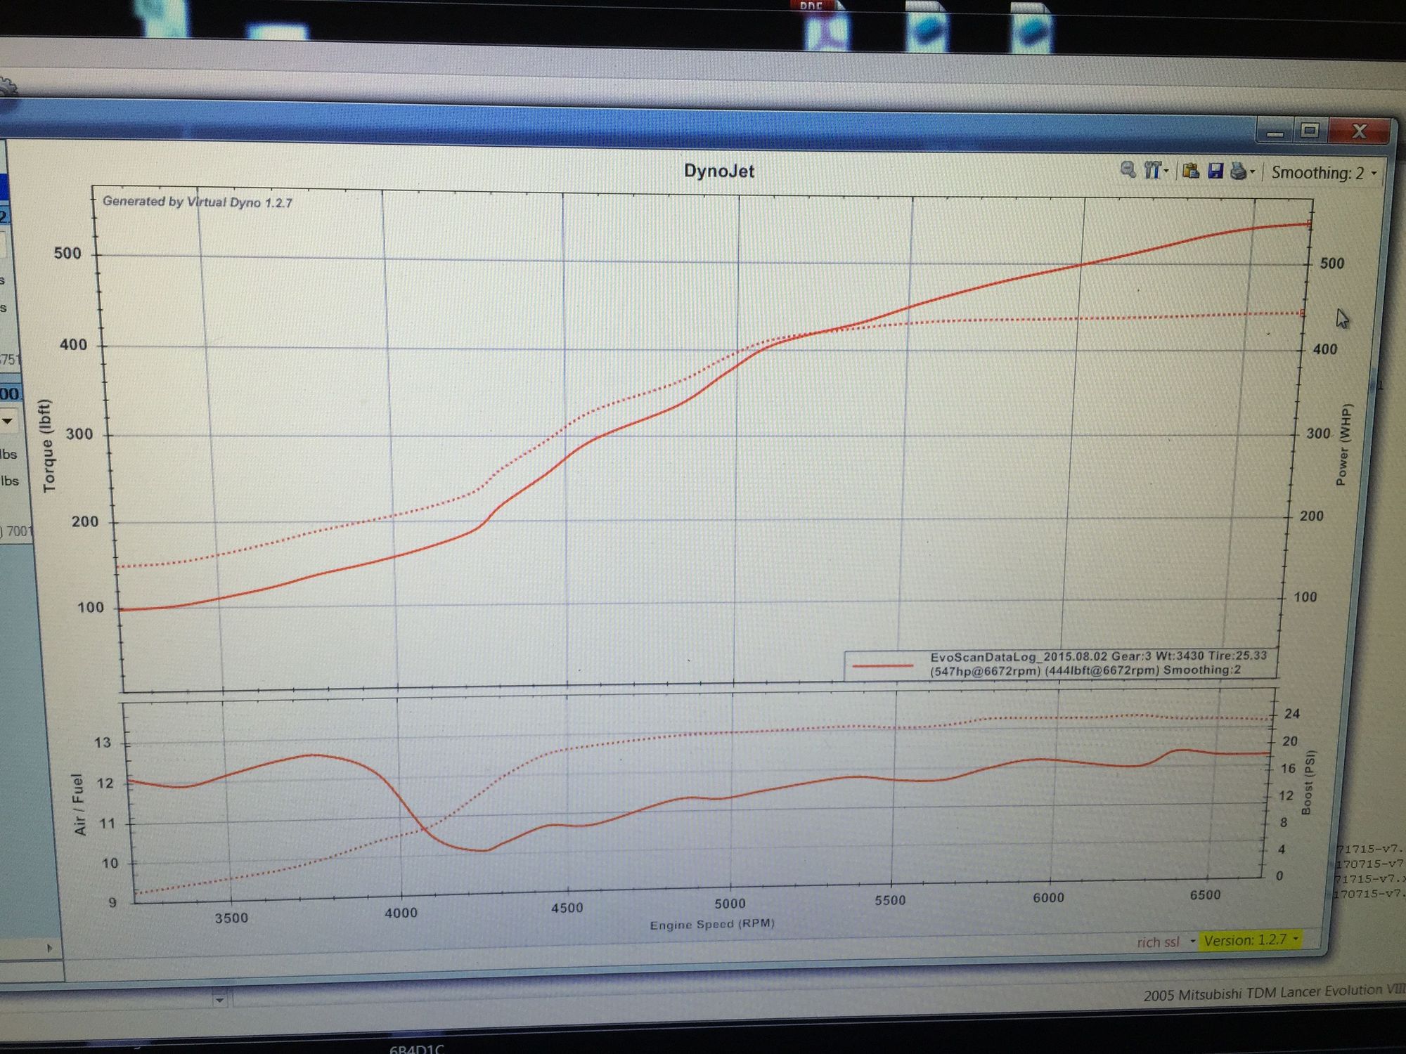This screenshot has height=1054, width=1406.
Task: Open the PDF file icon on desktop
Action: coord(827,28)
